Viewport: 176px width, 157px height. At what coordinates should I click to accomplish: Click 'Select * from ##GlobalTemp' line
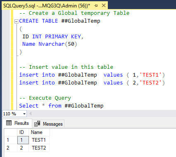coord(61,106)
